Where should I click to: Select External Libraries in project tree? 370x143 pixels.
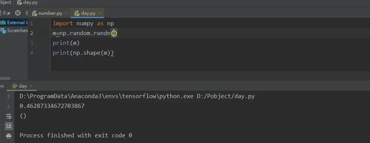14,23
